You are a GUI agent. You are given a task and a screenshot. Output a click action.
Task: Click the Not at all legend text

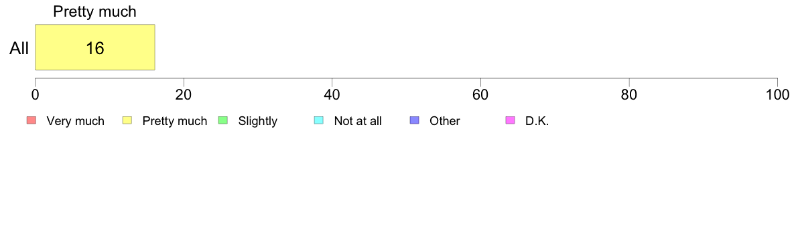point(358,121)
